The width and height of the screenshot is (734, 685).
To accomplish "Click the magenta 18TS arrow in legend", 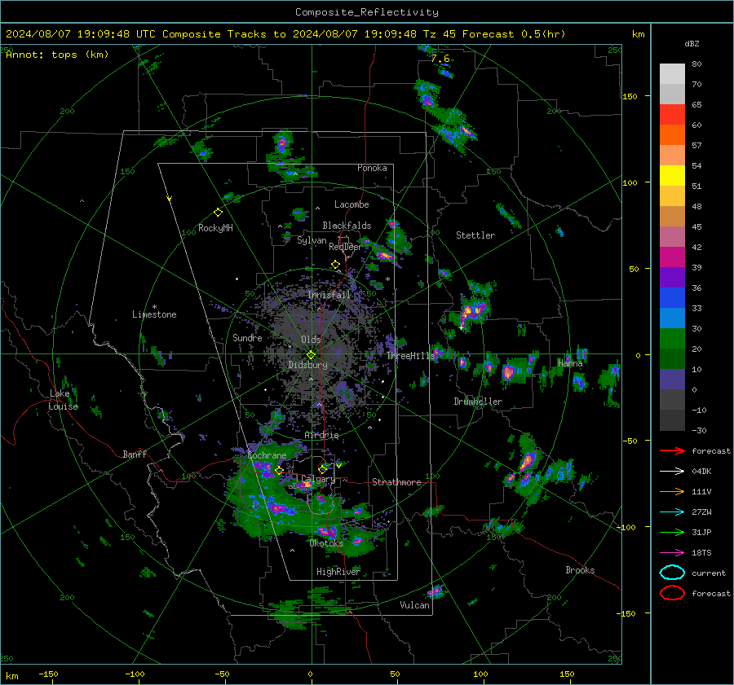I will point(672,553).
